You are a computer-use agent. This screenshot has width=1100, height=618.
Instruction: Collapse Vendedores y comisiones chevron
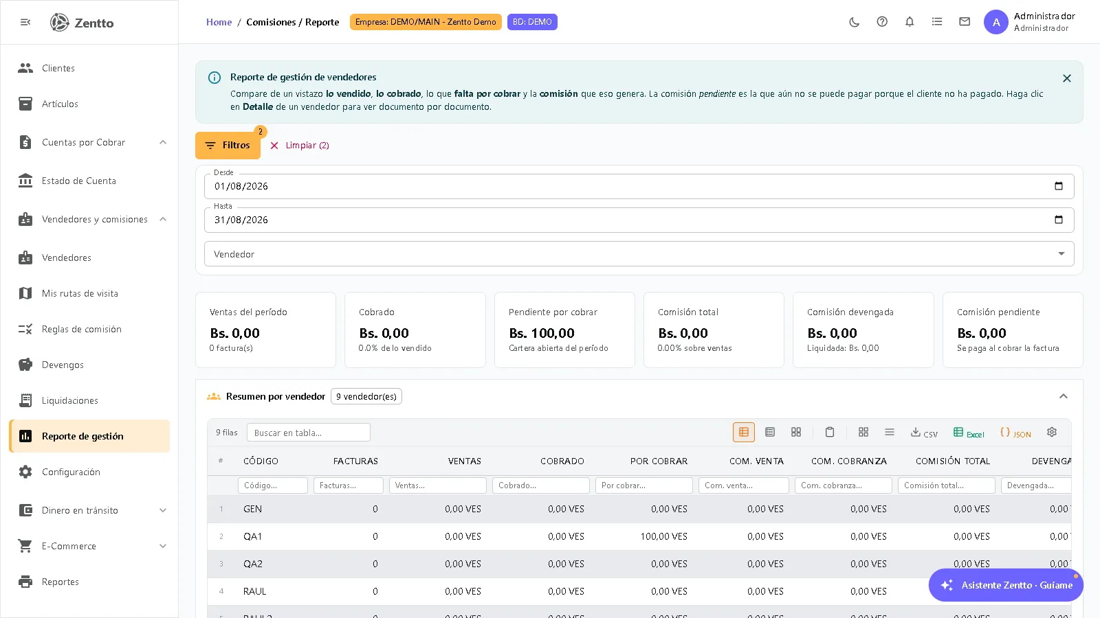[x=163, y=219]
